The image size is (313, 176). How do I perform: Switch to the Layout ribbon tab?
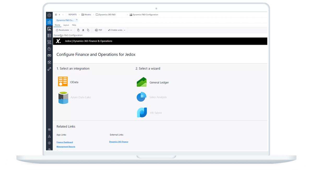click(x=66, y=25)
